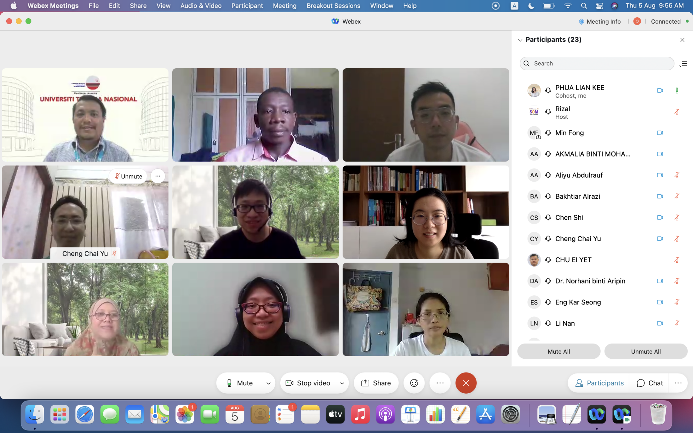This screenshot has height=433, width=693.
Task: Open more options on Cheng Chai Yu tile
Action: pyautogui.click(x=157, y=176)
